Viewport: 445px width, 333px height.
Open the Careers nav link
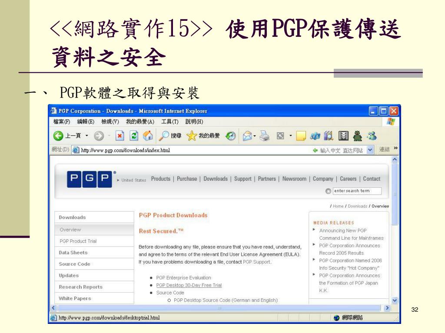(x=348, y=179)
